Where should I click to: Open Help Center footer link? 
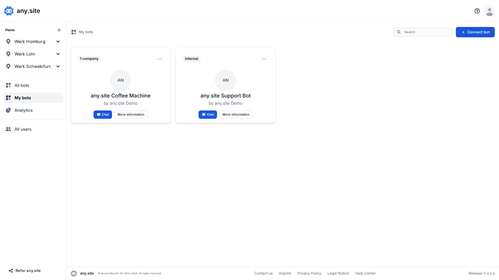[x=365, y=273]
